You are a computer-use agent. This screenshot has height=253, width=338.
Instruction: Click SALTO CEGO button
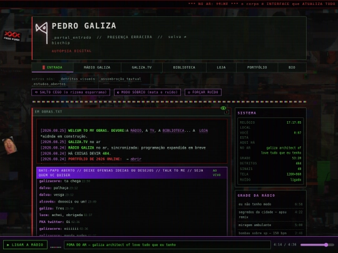71,92
